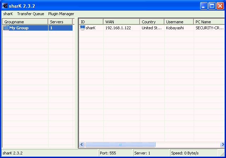Image resolution: width=226 pixels, height=158 pixels.
Task: Click the ID column header
Action: [x=91, y=22]
